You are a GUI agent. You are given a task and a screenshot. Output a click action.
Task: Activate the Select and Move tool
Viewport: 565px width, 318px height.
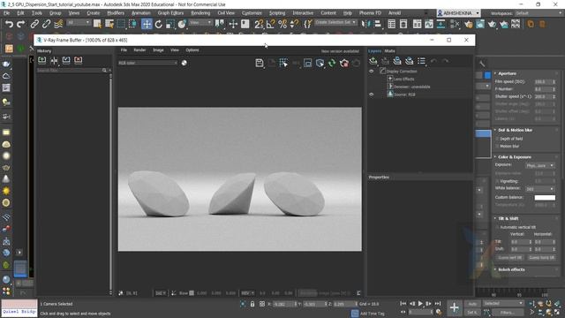point(147,24)
